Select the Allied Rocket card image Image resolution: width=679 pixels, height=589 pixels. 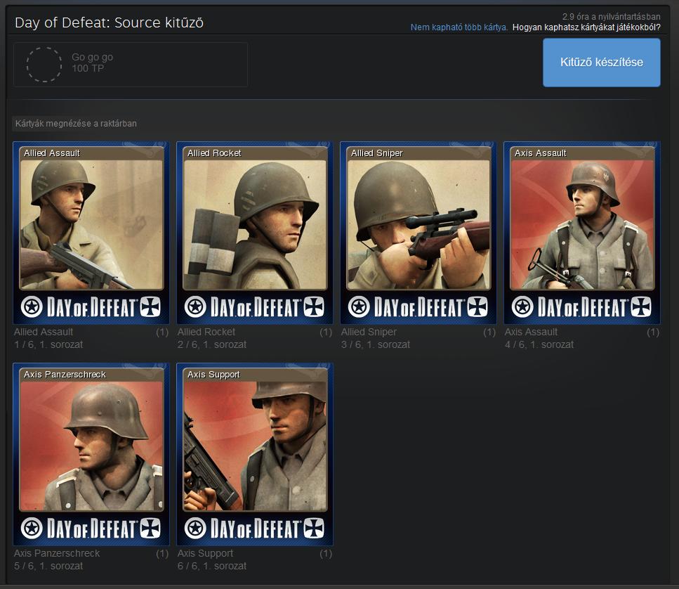click(255, 233)
